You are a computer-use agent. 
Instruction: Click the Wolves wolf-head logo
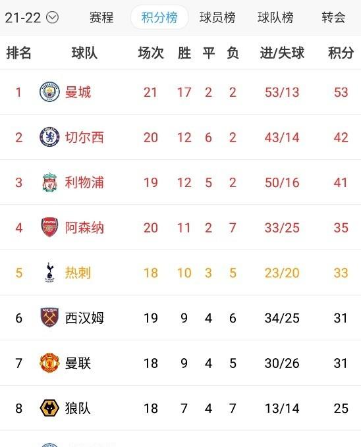point(49,408)
